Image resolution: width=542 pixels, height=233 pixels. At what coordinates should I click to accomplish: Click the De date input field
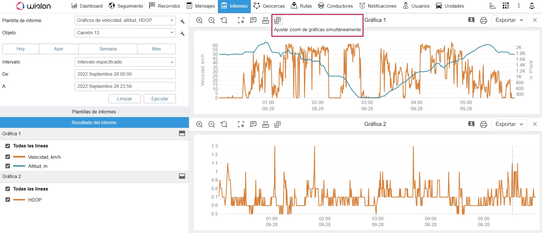[x=125, y=74]
